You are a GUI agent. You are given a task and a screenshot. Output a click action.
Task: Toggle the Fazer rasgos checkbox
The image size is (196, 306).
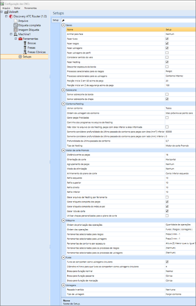coord(167,43)
